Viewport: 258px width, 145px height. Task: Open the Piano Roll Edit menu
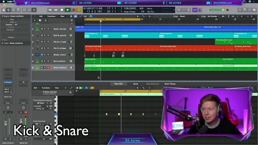tap(36, 88)
